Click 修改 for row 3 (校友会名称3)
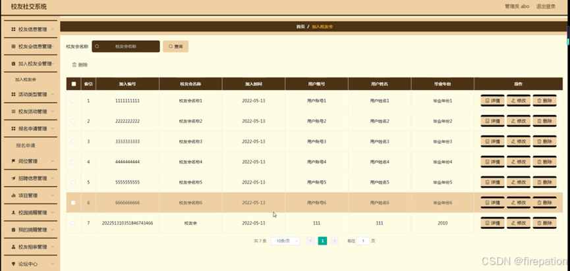Image resolution: width=570 pixels, height=271 pixels. 519,141
